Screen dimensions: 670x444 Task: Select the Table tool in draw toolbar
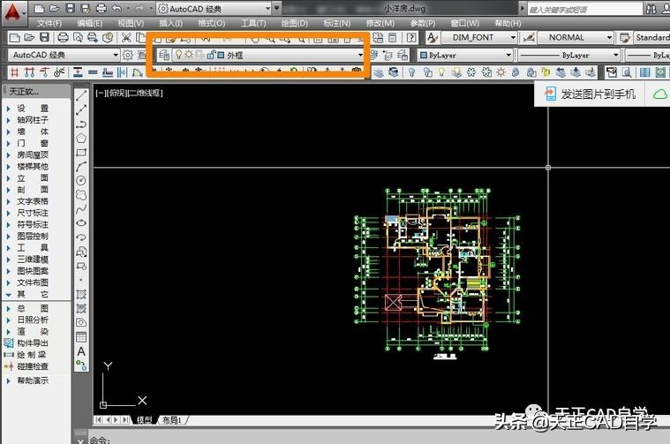[x=81, y=336]
